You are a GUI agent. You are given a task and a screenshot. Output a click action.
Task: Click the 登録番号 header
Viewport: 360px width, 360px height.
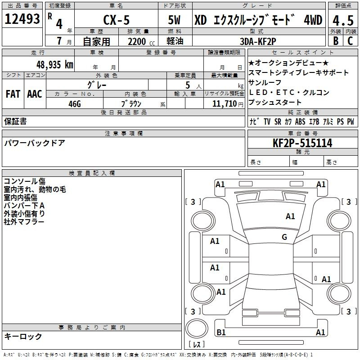tap(161, 52)
